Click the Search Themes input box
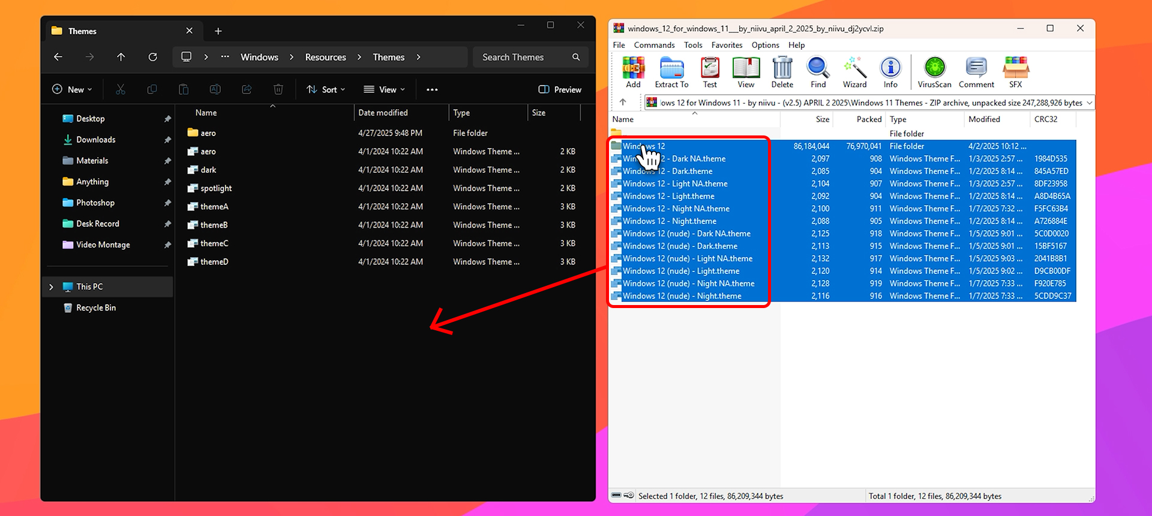Image resolution: width=1152 pixels, height=516 pixels. 522,57
